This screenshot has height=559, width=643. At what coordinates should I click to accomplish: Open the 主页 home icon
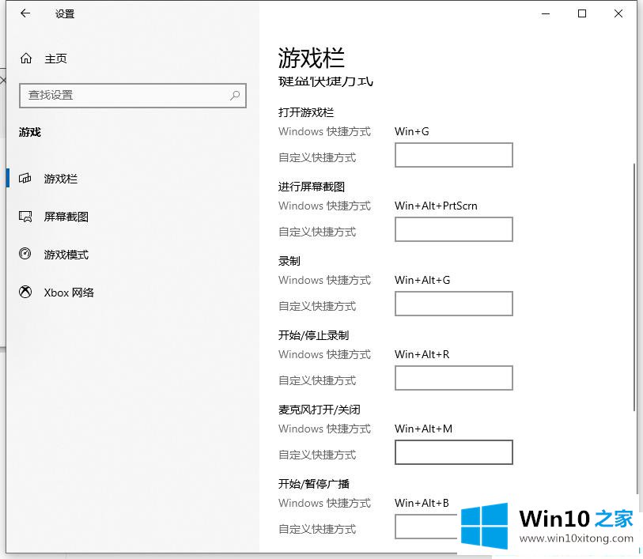[26, 59]
